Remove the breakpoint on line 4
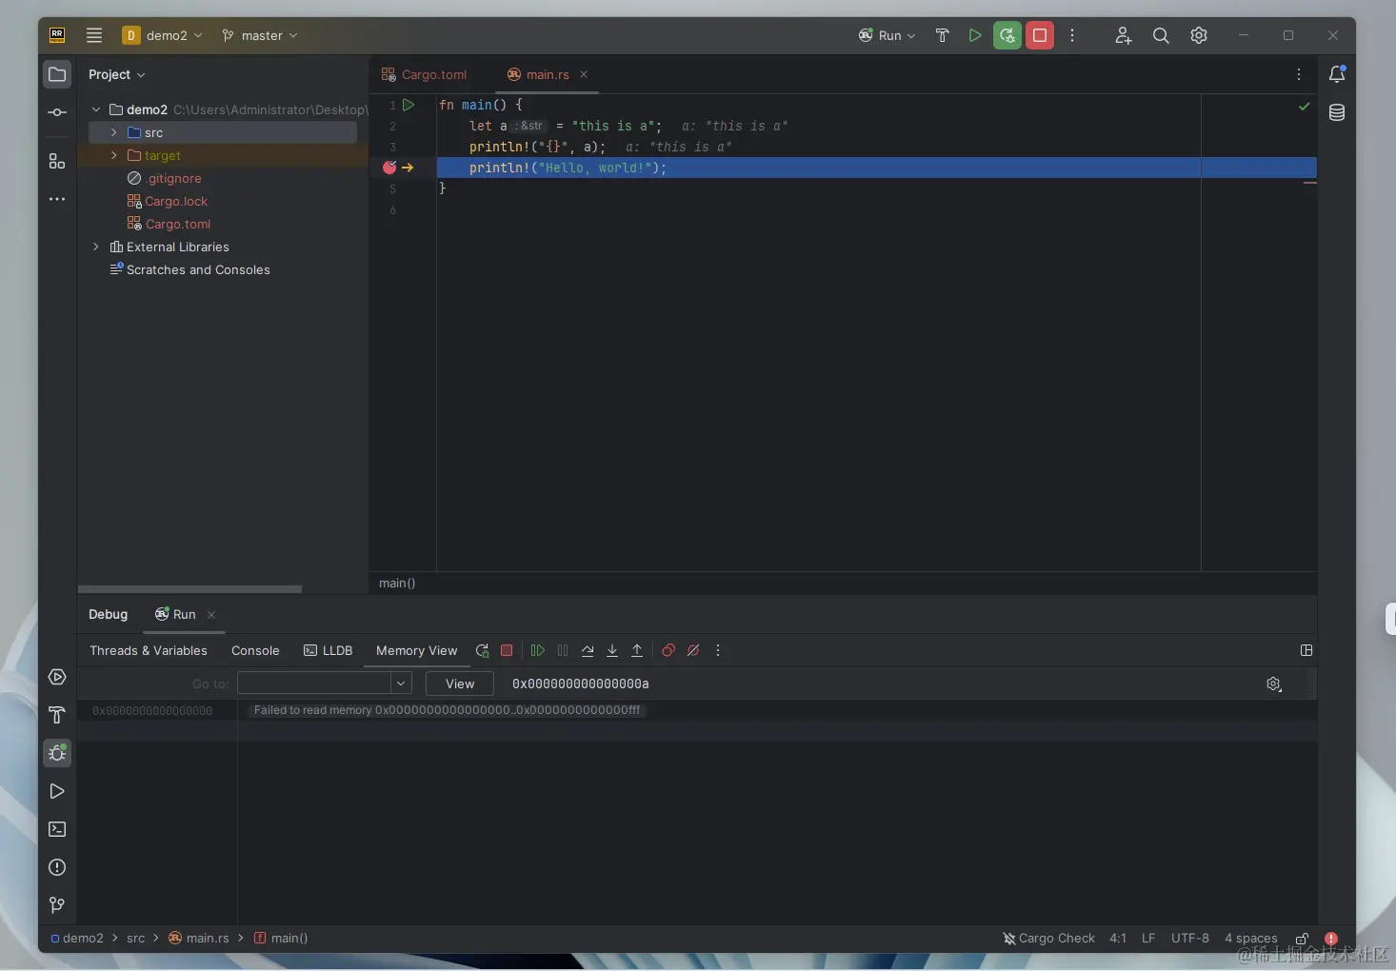This screenshot has height=971, width=1396. coord(389,168)
